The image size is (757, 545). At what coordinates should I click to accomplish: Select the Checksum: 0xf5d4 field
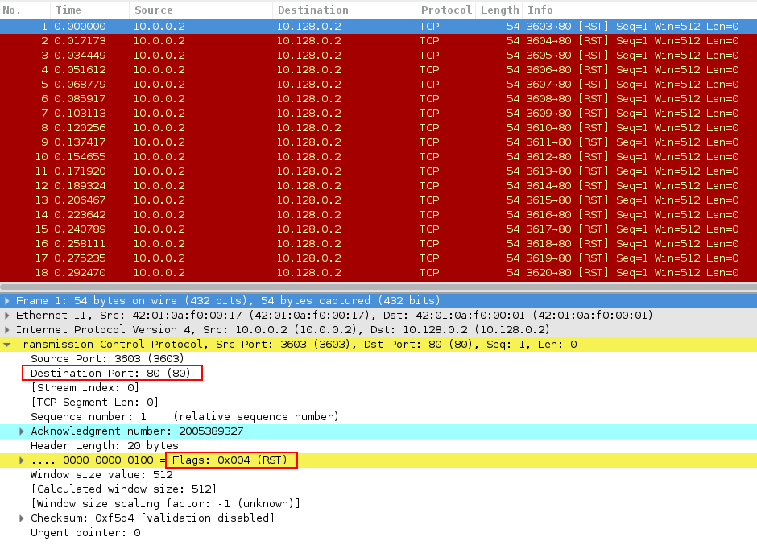[x=378, y=518]
